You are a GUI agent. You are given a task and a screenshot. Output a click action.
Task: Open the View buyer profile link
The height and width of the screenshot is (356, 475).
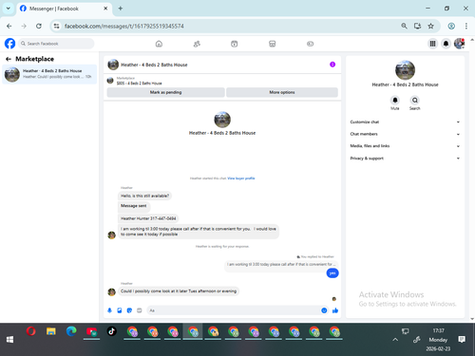(241, 178)
